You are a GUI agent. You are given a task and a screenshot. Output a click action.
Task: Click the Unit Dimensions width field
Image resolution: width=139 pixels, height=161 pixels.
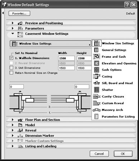click(66, 68)
